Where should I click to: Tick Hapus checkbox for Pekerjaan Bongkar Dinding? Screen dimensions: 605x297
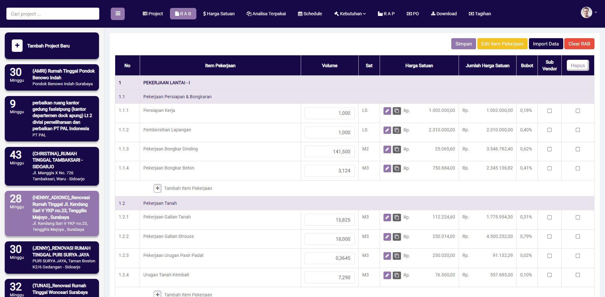point(578,149)
